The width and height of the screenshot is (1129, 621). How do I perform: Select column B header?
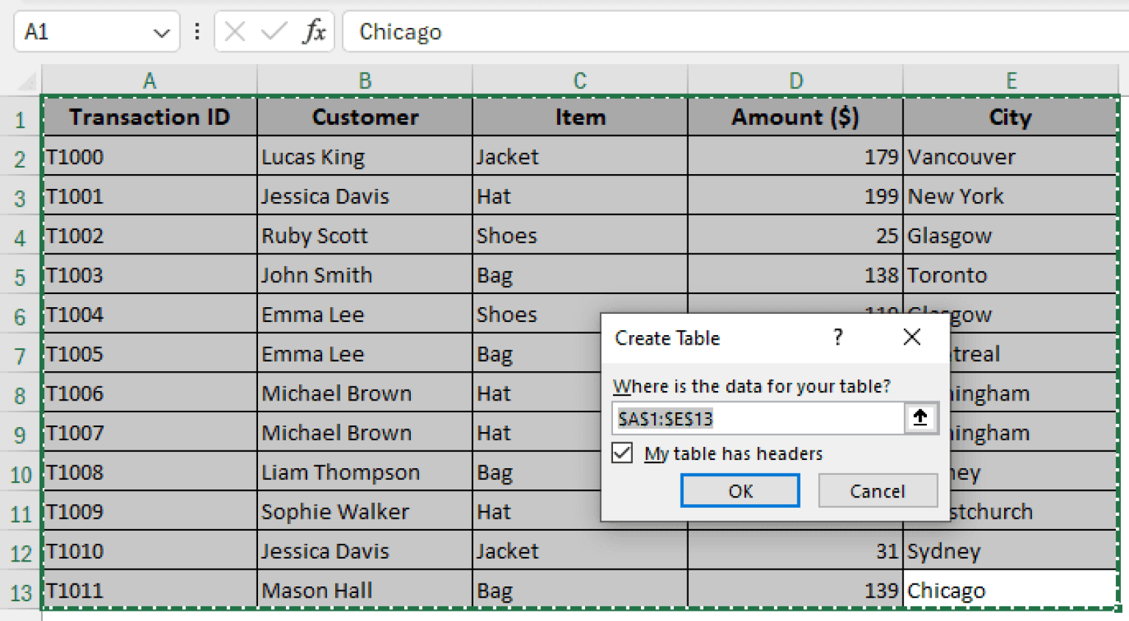click(x=365, y=80)
